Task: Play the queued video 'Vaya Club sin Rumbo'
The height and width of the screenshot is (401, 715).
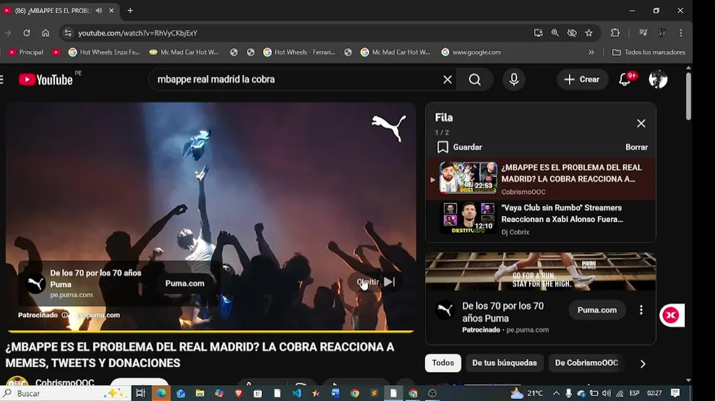Action: (x=541, y=219)
